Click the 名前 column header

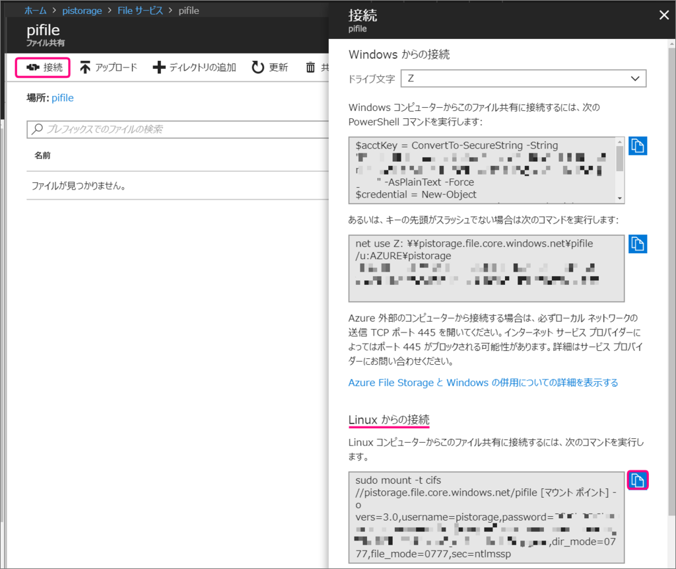42,155
